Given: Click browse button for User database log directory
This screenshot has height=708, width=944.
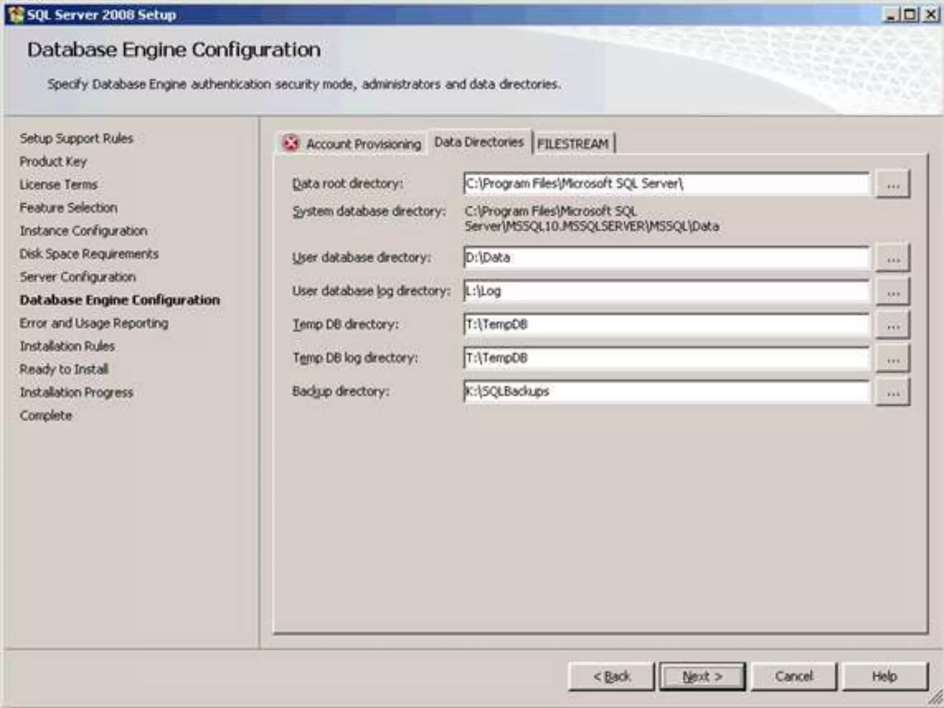Looking at the screenshot, I should (x=892, y=292).
